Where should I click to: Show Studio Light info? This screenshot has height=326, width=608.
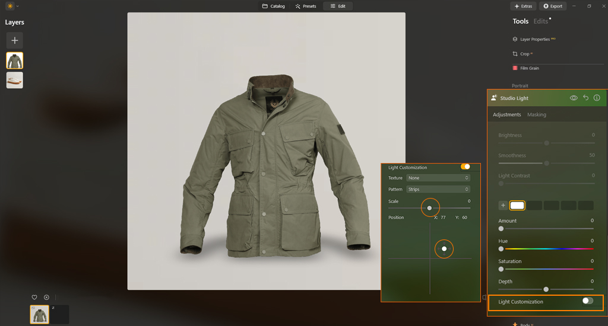[x=597, y=98]
